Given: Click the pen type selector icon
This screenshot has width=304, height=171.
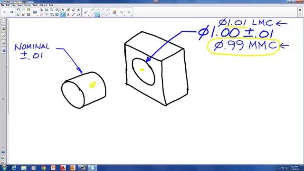Looking at the screenshot, I should pyautogui.click(x=85, y=12).
